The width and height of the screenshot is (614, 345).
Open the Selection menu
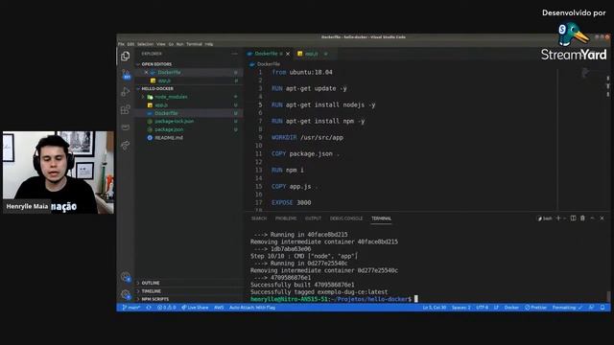coord(145,44)
